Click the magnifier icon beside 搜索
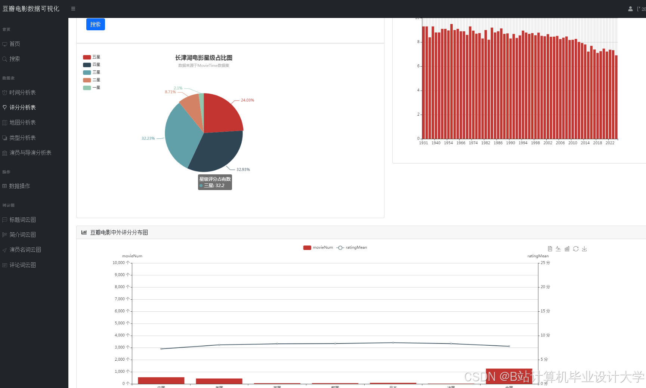646x388 pixels. [5, 59]
